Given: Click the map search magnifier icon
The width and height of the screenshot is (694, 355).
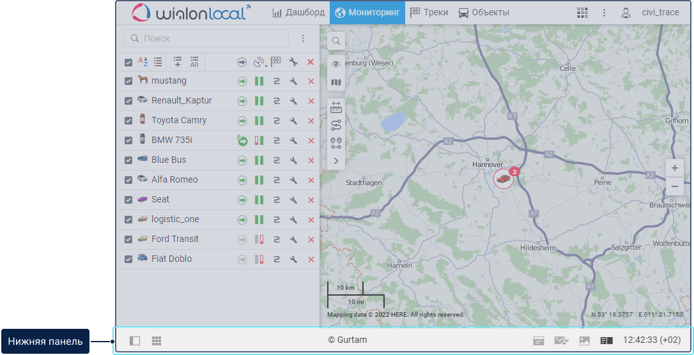Looking at the screenshot, I should (336, 41).
